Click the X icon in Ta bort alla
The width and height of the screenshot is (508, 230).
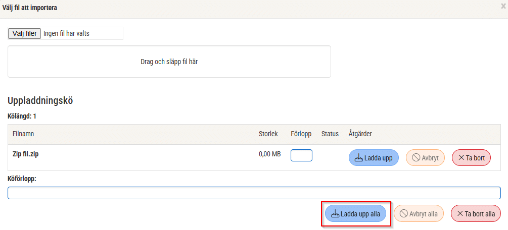[x=460, y=214]
